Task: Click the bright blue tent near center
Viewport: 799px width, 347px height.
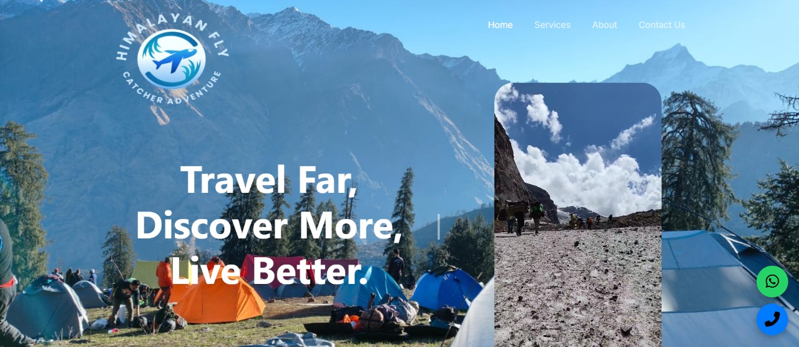Action: tap(446, 289)
